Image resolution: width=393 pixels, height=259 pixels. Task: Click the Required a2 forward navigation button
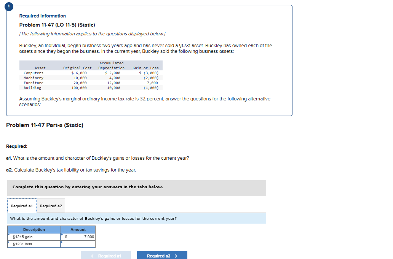click(162, 255)
